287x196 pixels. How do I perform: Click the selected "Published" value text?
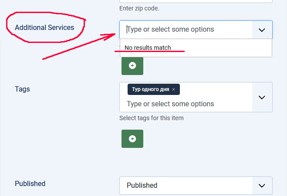click(x=142, y=185)
